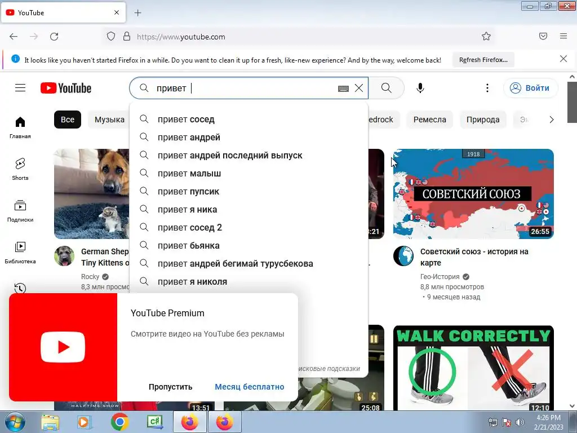Image resolution: width=577 pixels, height=433 pixels.
Task: Start voice search with microphone
Action: 420,88
